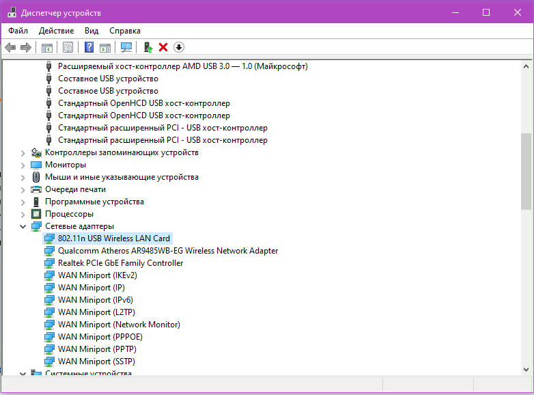
Task: Open the Действие menu
Action: pos(56,31)
